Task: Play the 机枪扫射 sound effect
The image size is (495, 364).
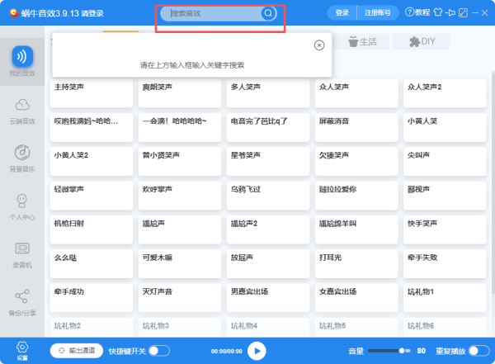Action: [92, 229]
